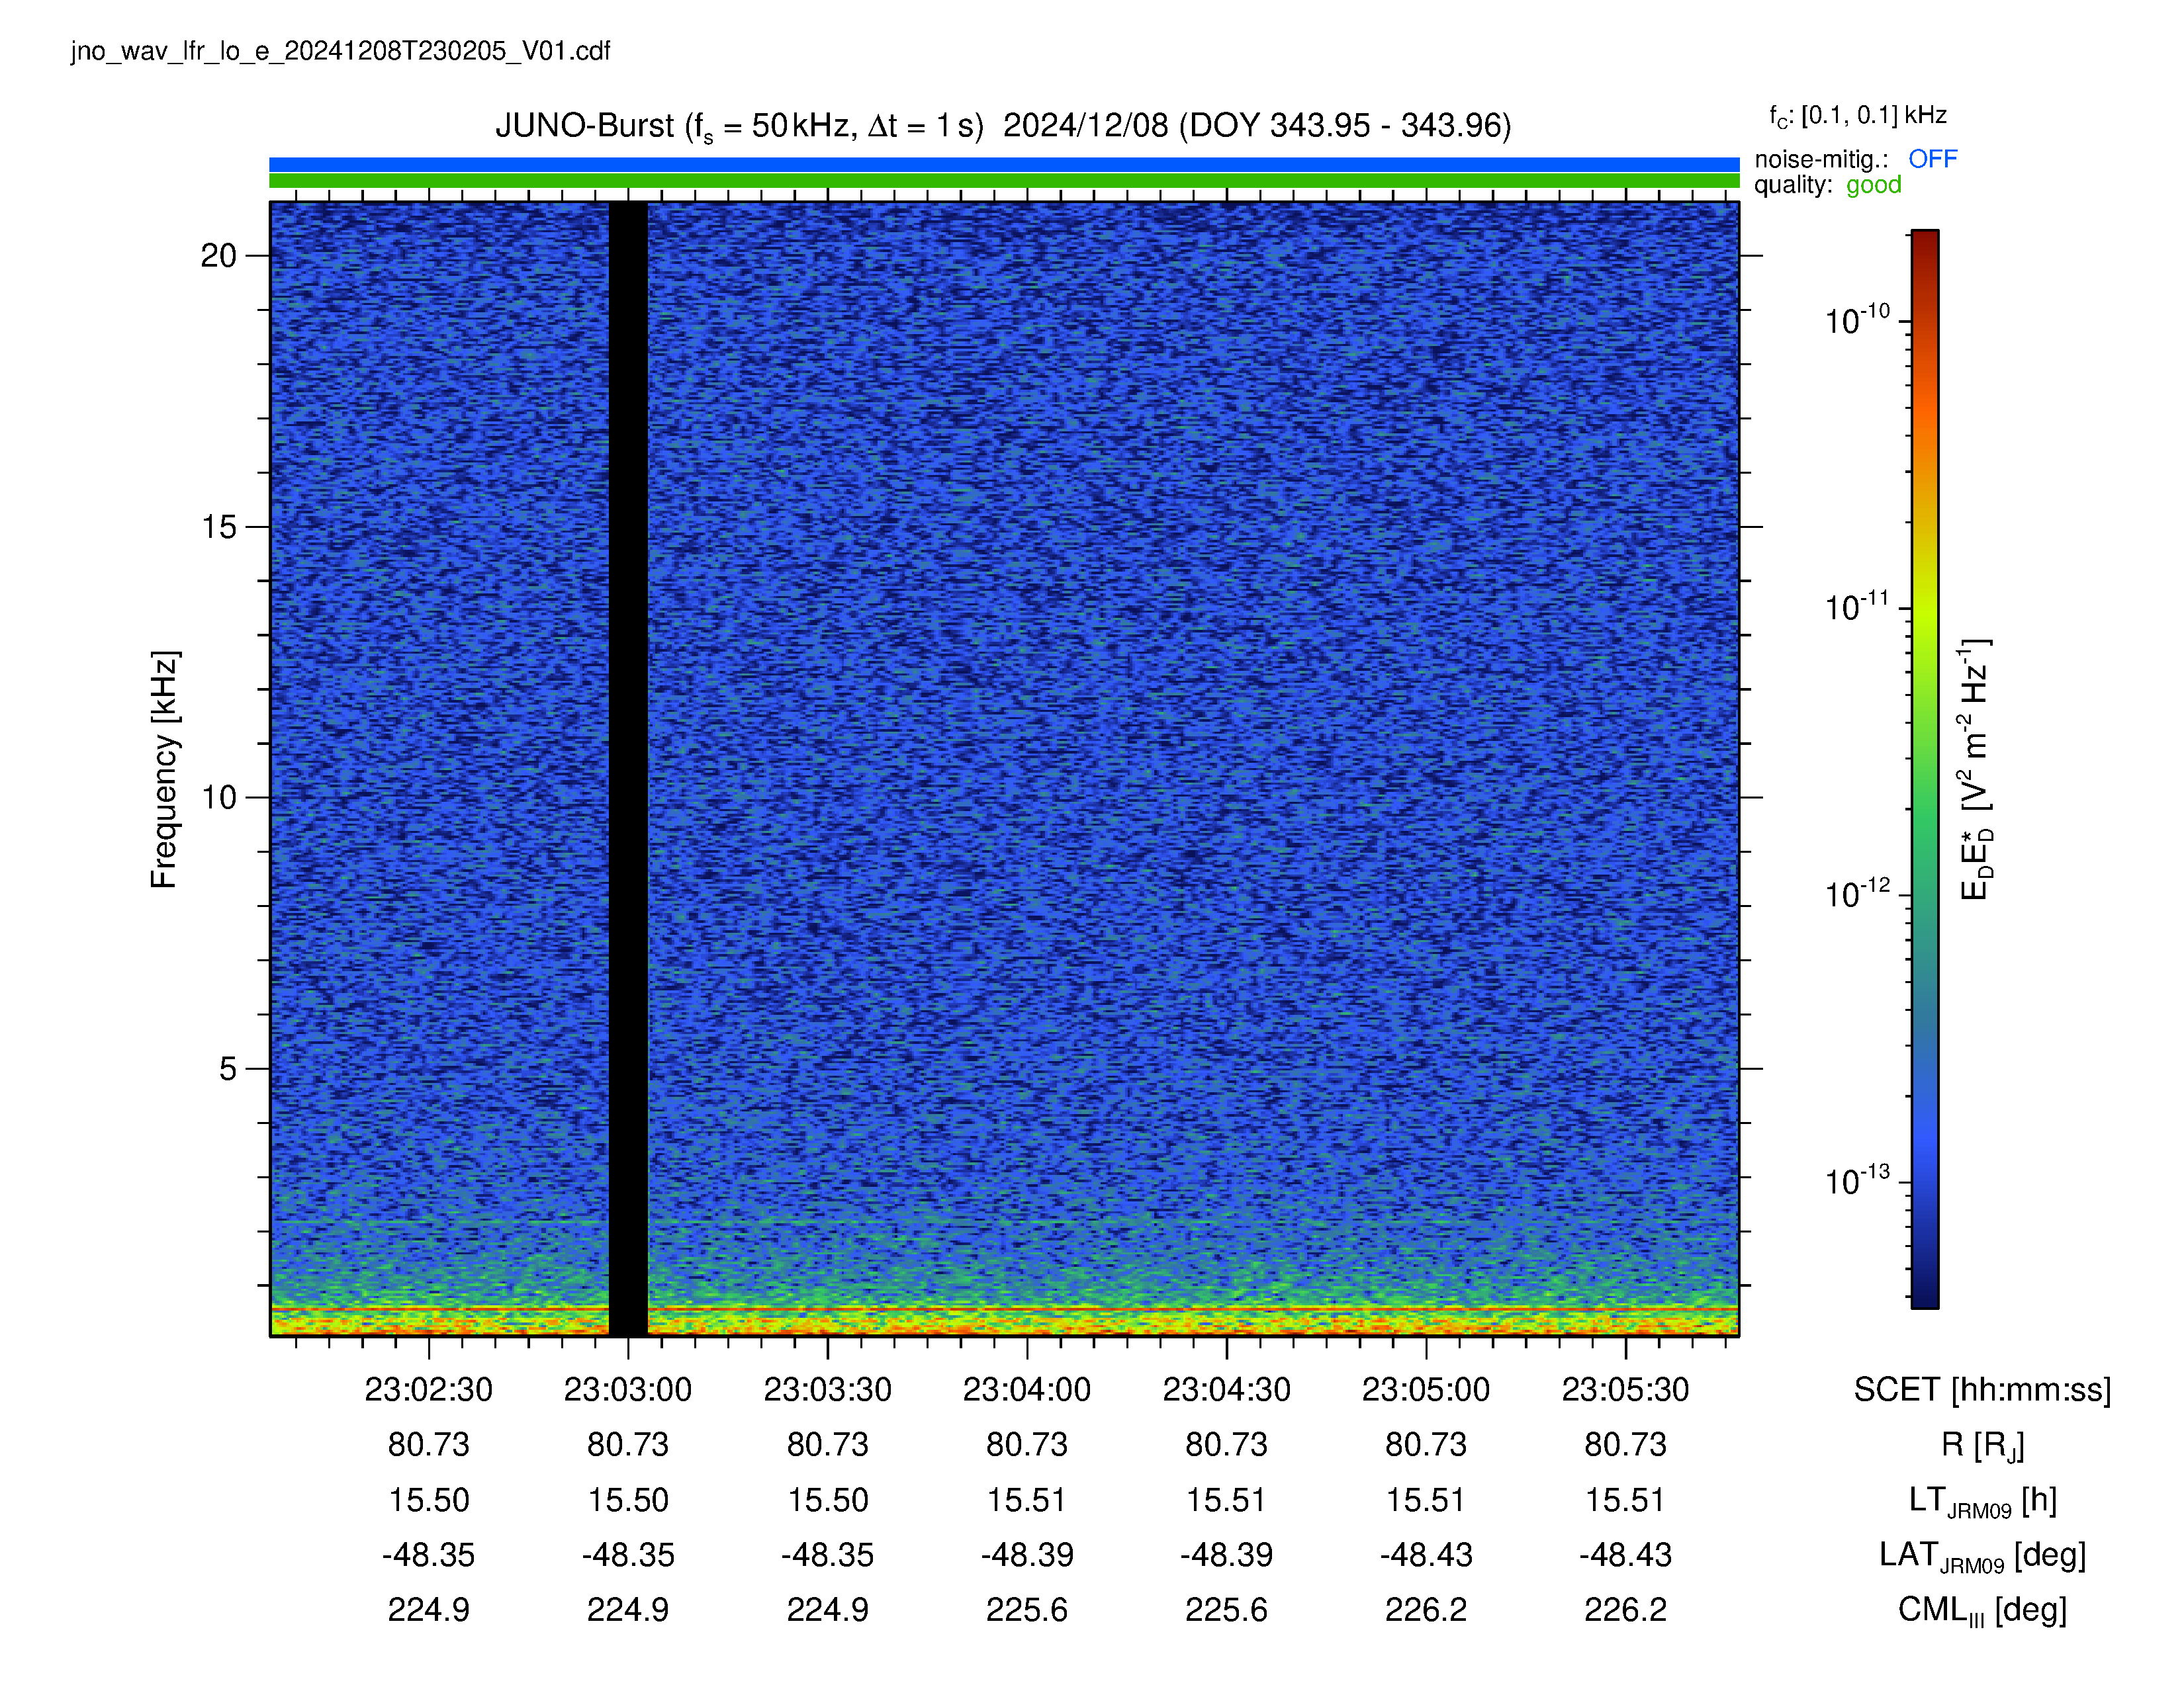
Task: Click the 23:02:30 time axis label
Action: [x=428, y=1389]
